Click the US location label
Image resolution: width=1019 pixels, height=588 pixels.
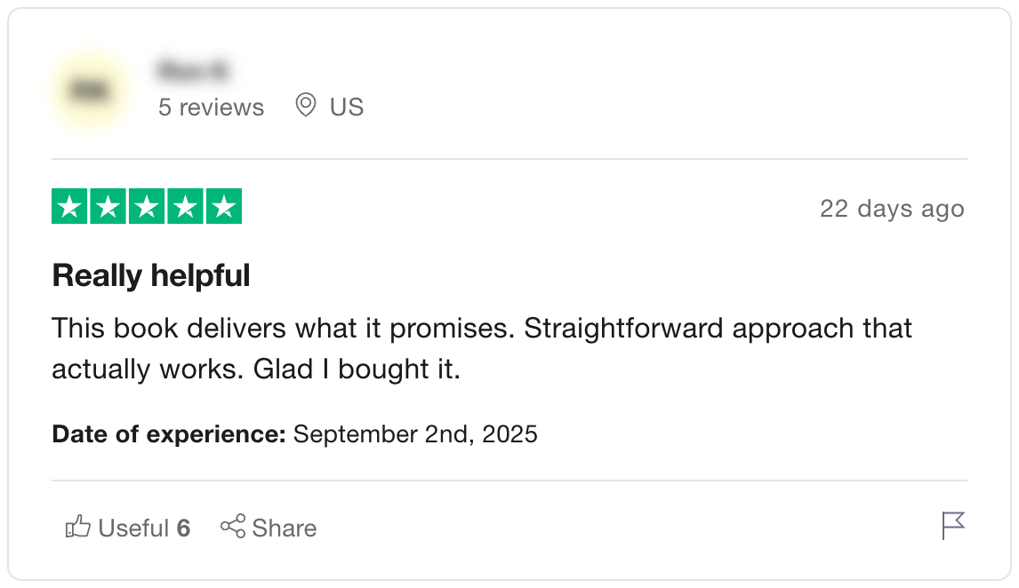click(346, 106)
